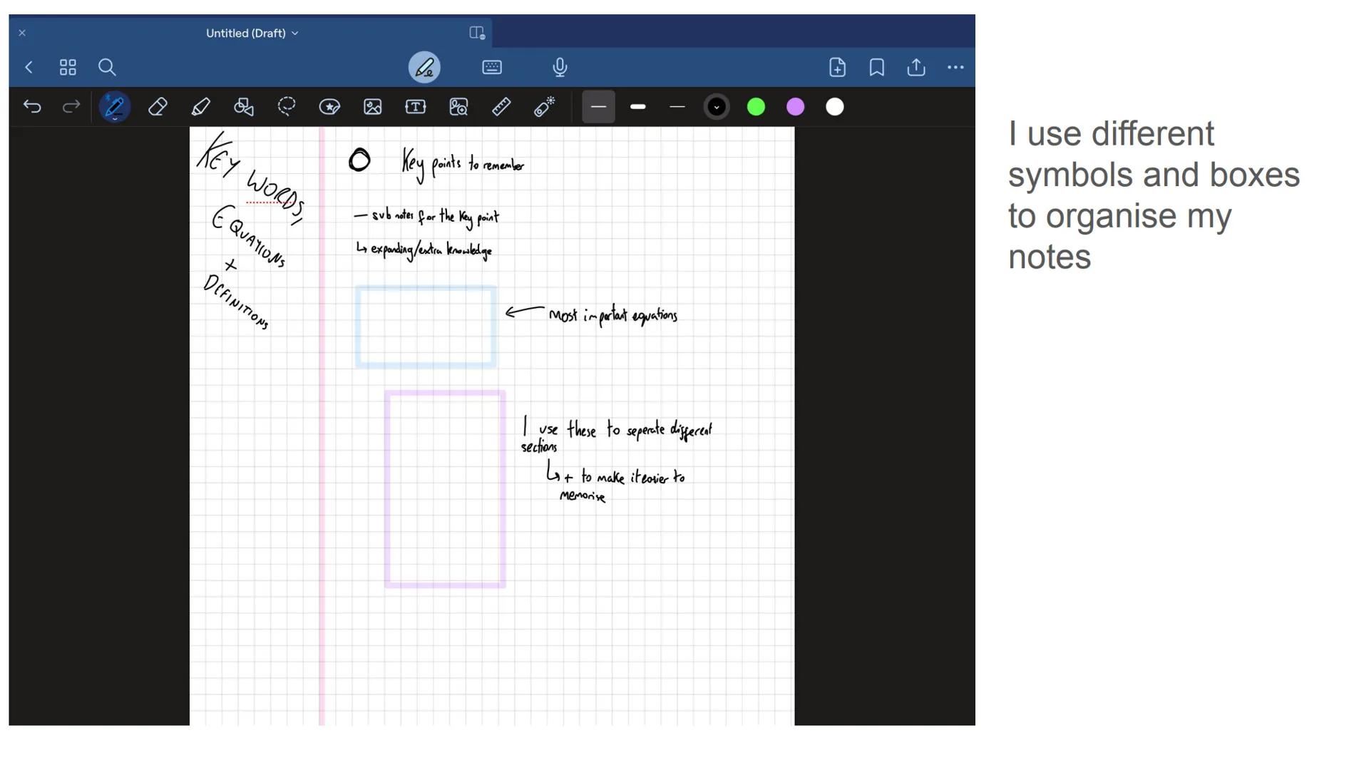Add a bookmark to this page
The image size is (1369, 770).
click(x=876, y=67)
